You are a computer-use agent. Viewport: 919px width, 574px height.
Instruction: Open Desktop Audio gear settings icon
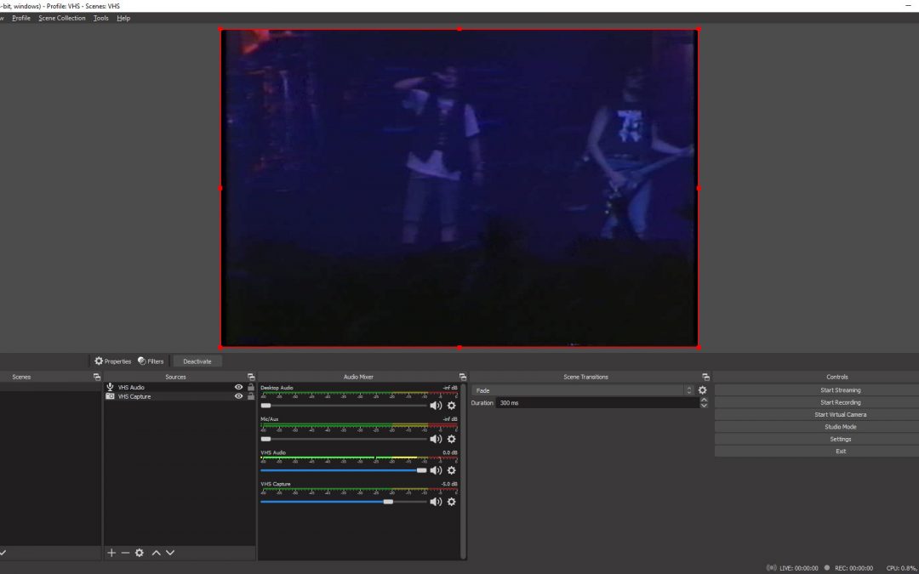(451, 406)
